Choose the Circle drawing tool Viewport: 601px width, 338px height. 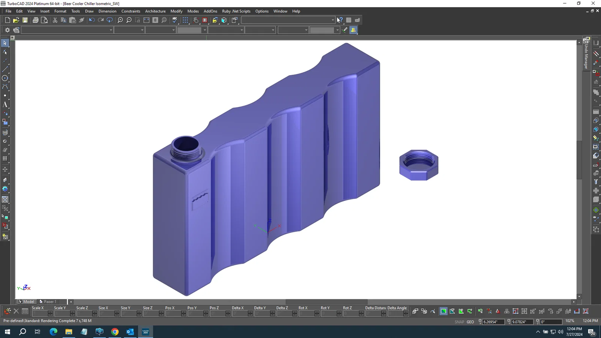click(5, 78)
